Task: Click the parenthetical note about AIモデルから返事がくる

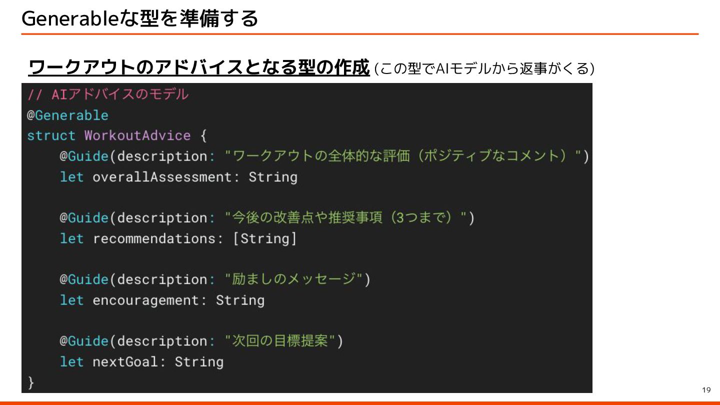Action: pos(484,68)
